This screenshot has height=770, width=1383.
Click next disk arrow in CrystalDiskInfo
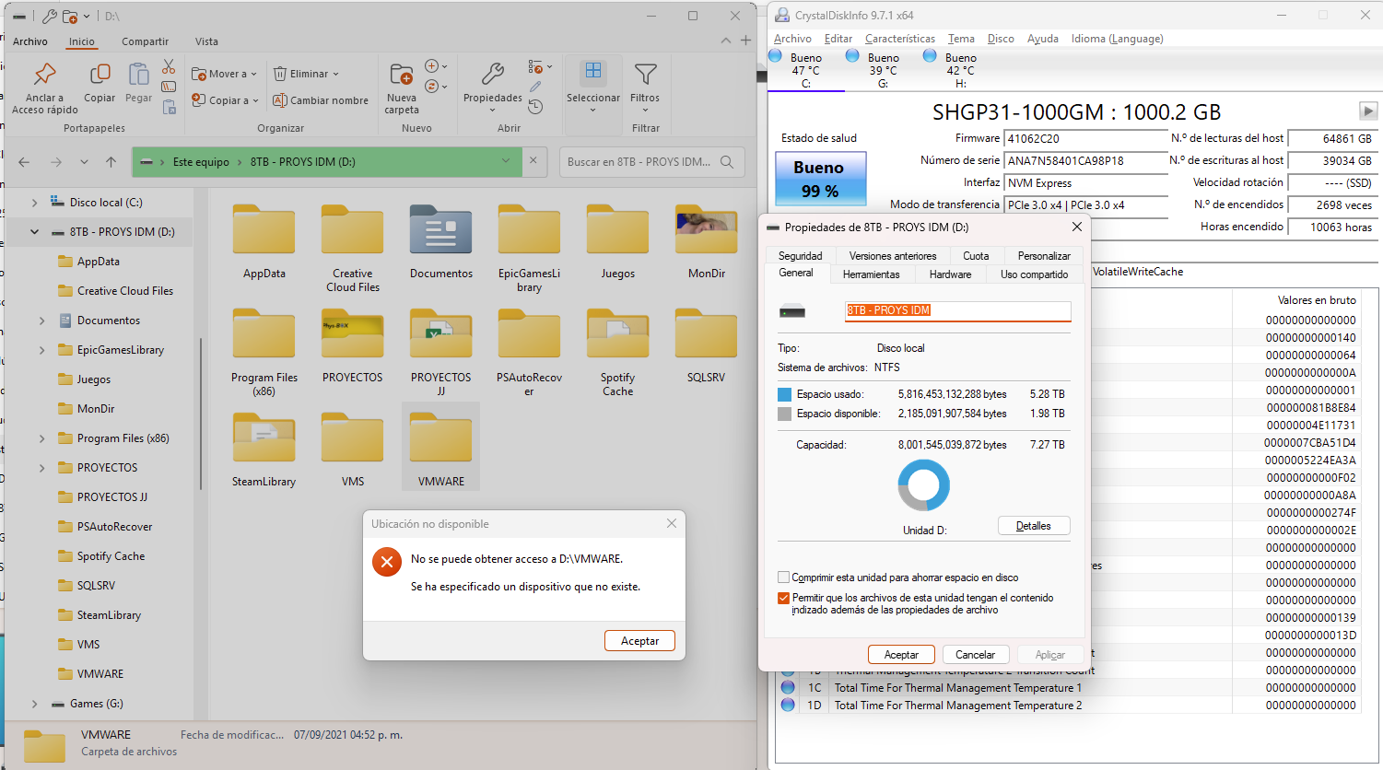(1368, 111)
